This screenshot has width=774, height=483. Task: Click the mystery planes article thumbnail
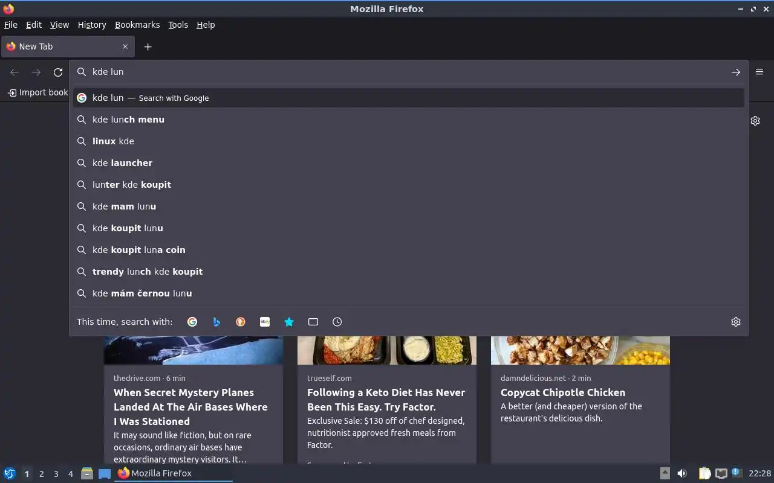tap(193, 350)
